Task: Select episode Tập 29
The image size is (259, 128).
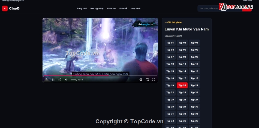Action: click(x=182, y=107)
